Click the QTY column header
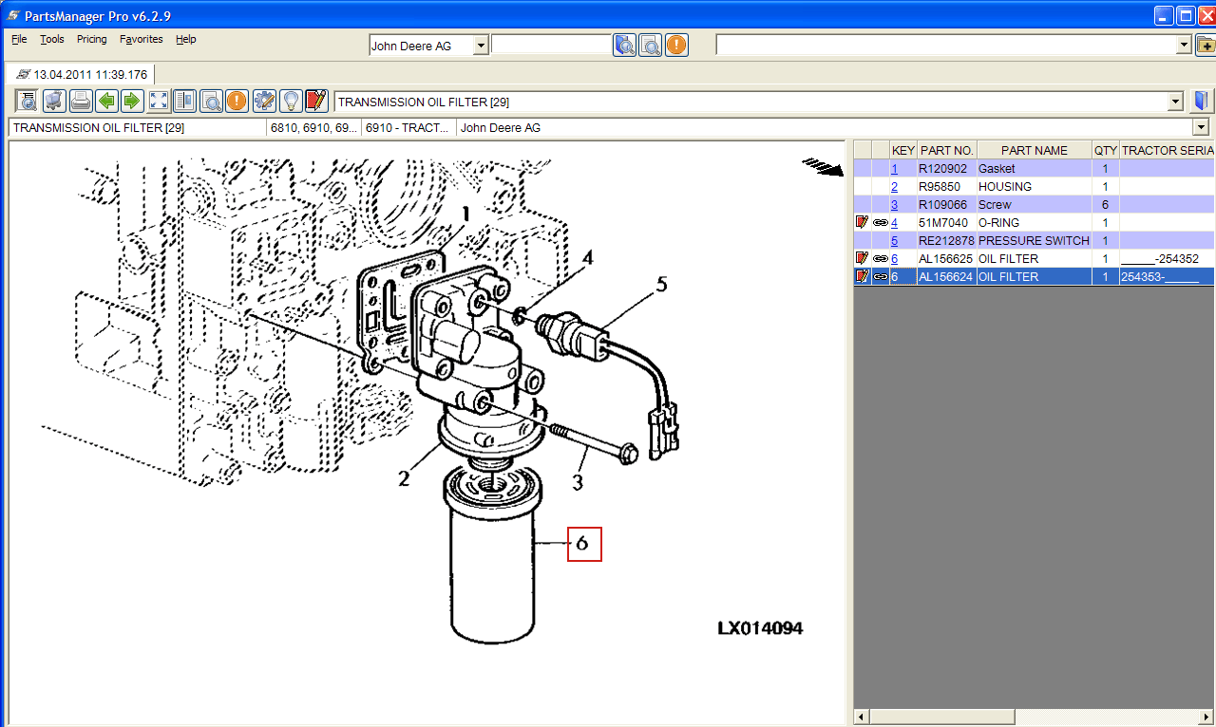 point(1105,150)
